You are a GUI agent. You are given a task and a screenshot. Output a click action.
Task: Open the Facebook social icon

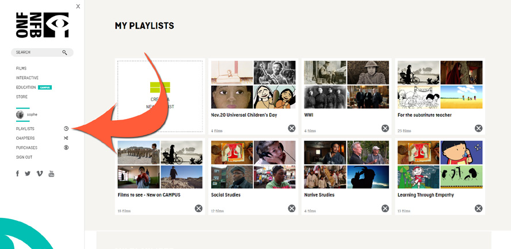coord(18,174)
